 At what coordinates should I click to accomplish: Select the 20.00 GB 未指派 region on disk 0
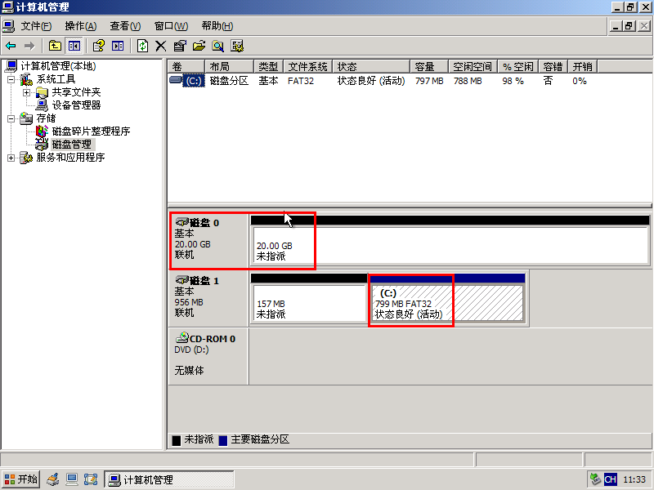(x=450, y=240)
